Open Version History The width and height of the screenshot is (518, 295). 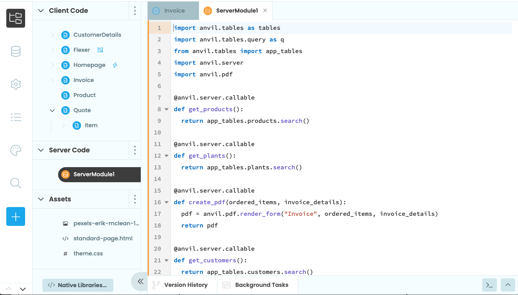(182, 285)
